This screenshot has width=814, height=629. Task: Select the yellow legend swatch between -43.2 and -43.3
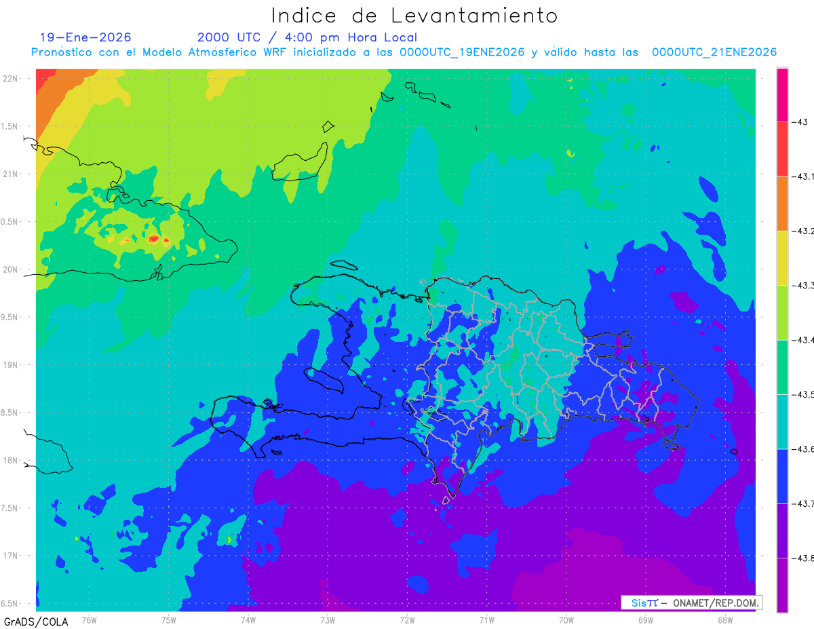tap(782, 258)
